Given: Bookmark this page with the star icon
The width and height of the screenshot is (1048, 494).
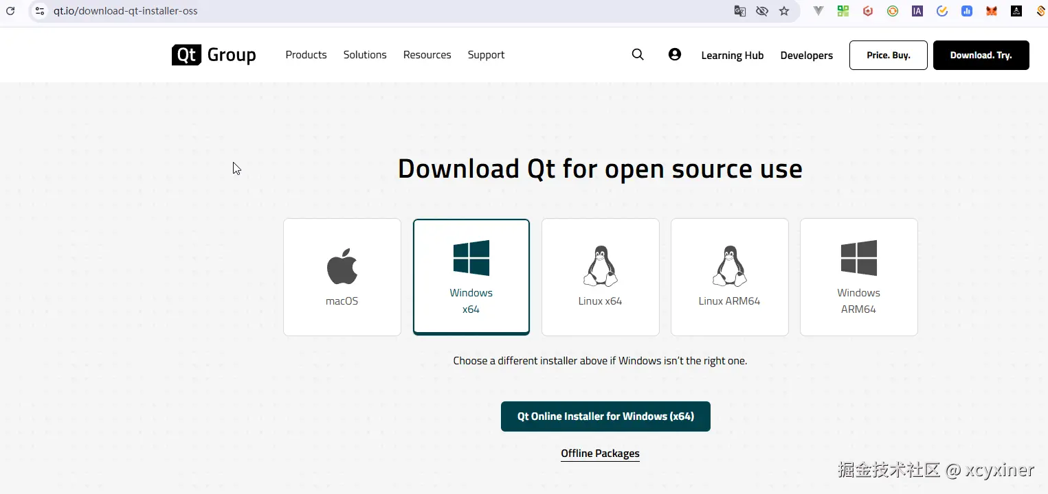Looking at the screenshot, I should pyautogui.click(x=784, y=11).
